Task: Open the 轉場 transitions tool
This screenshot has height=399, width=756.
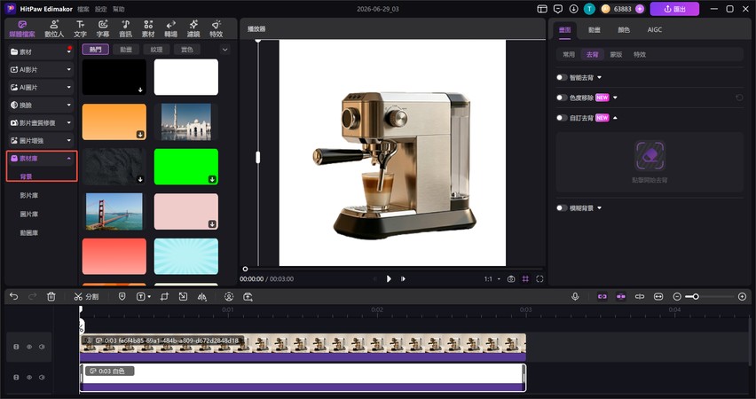Action: (170, 28)
